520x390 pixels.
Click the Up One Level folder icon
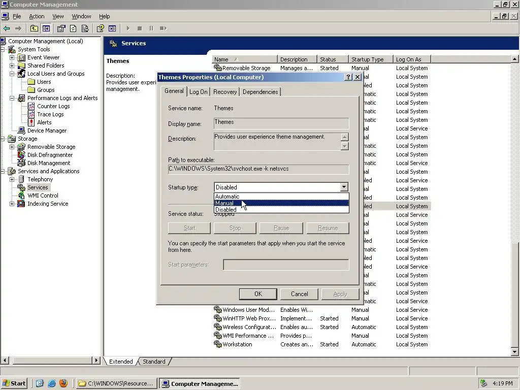pos(34,28)
